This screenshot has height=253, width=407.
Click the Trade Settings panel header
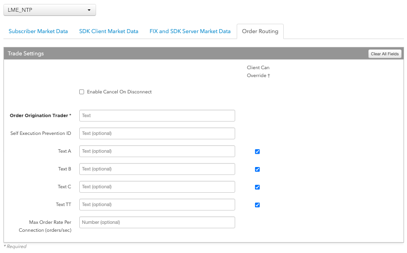pyautogui.click(x=203, y=53)
